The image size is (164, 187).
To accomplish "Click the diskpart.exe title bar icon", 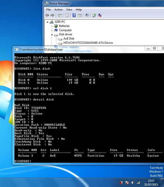I will coord(16,50).
